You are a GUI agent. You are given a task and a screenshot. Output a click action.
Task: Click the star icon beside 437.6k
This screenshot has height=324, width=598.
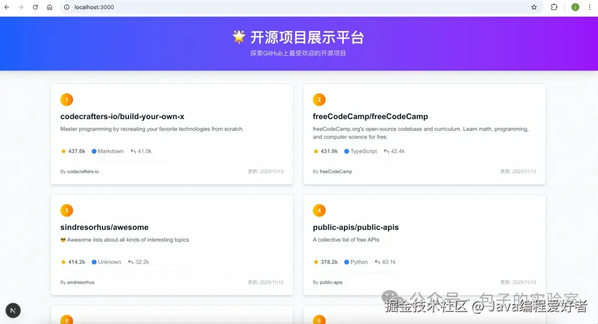click(63, 151)
